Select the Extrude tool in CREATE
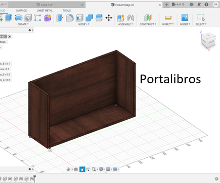 click(x=9, y=18)
